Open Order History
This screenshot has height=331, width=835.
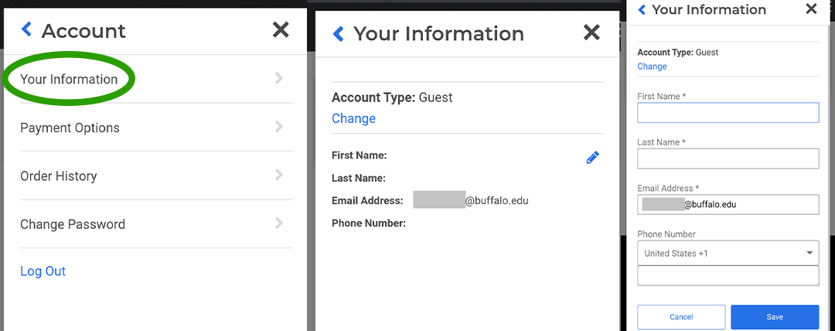(x=156, y=176)
